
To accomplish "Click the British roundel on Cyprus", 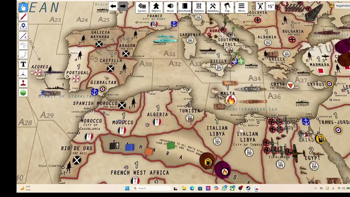I will click(x=329, y=84).
